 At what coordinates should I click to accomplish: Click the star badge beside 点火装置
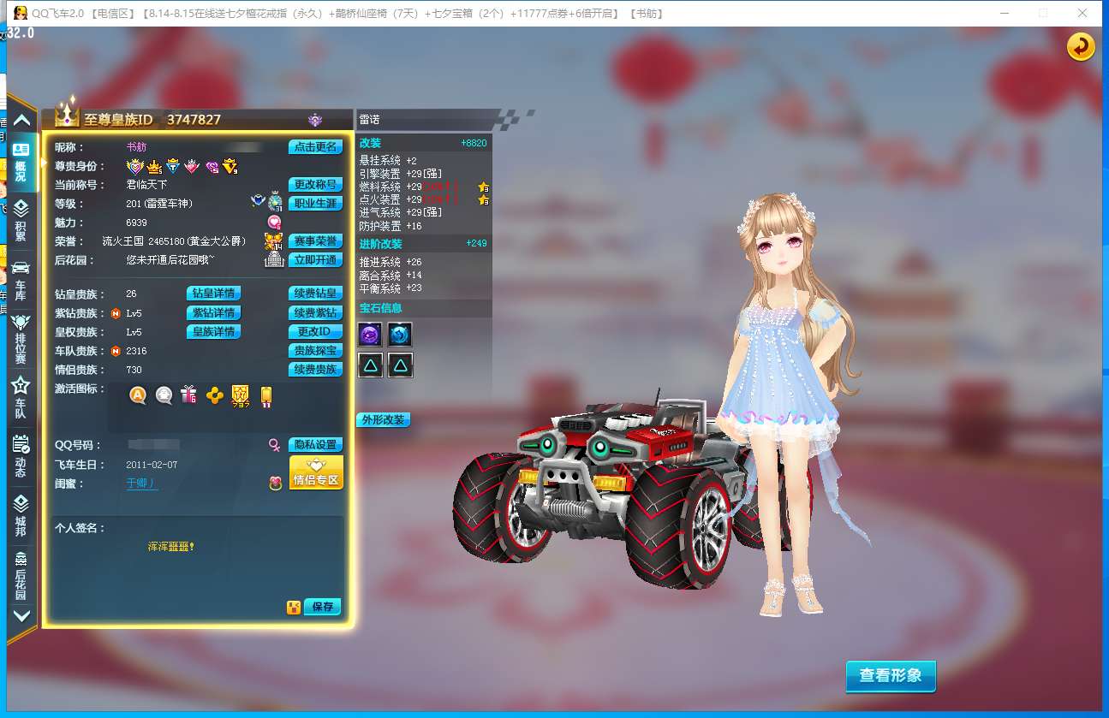click(484, 200)
